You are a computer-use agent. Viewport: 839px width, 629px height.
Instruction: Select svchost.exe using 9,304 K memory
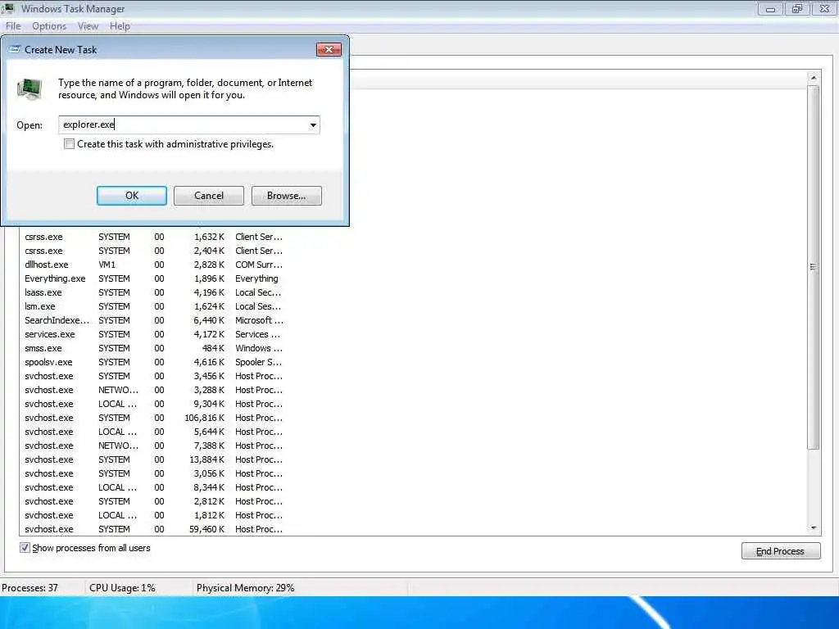click(x=153, y=404)
